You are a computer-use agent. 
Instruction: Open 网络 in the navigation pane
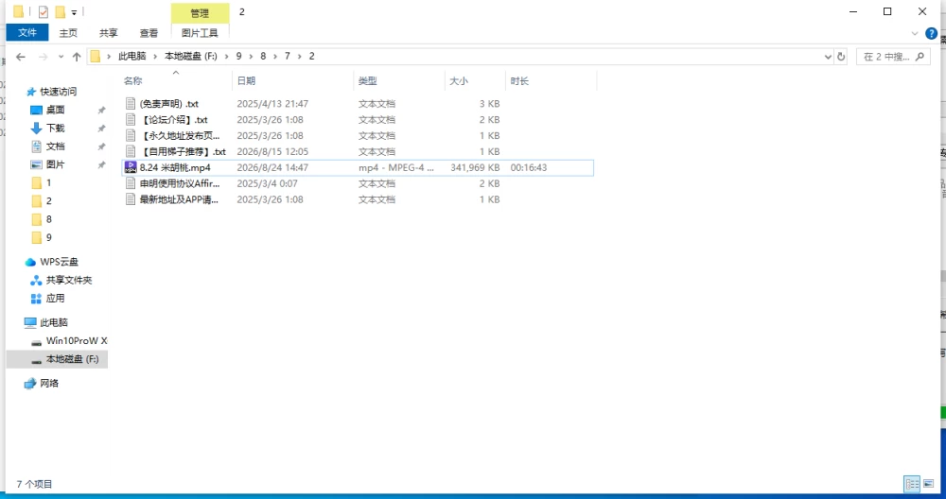tap(49, 384)
